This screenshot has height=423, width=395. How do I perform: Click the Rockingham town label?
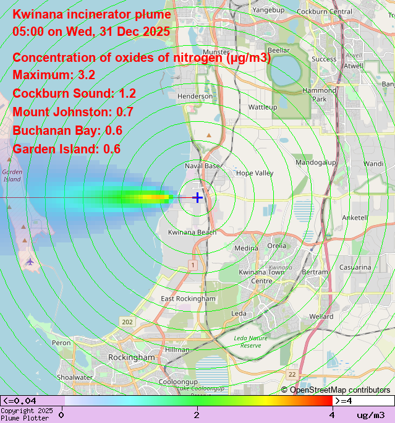(131, 357)
